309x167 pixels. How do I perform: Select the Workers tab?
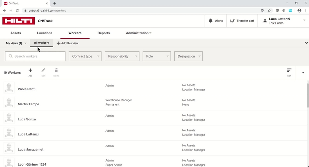[x=75, y=33]
